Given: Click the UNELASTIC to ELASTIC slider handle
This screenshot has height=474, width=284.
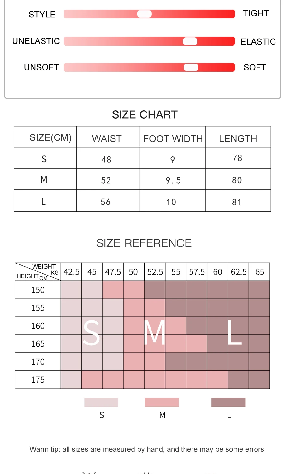Looking at the screenshot, I should (x=190, y=41).
